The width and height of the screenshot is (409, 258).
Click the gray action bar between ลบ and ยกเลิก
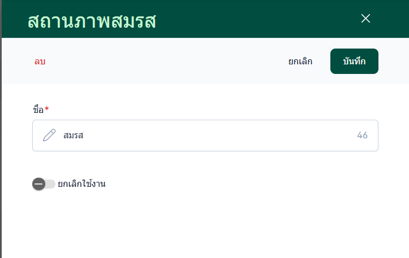(164, 62)
